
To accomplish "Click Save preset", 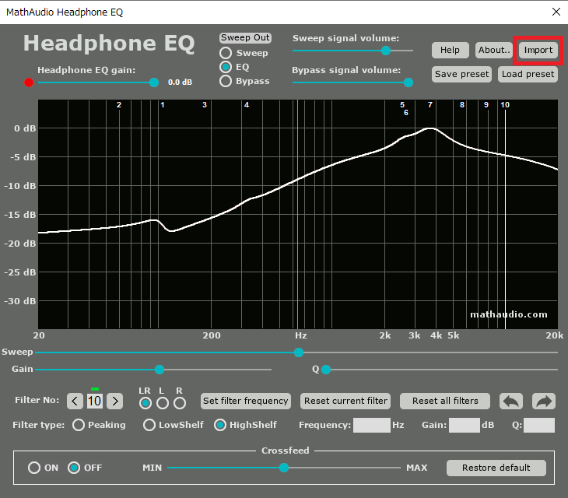I will 461,74.
